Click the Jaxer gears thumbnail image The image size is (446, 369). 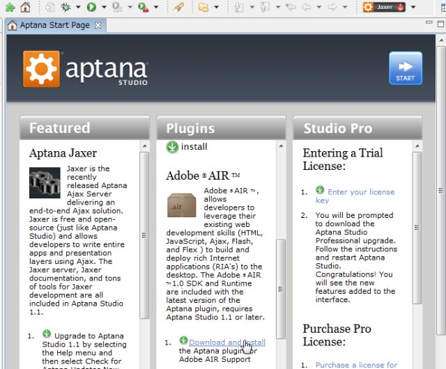click(45, 182)
